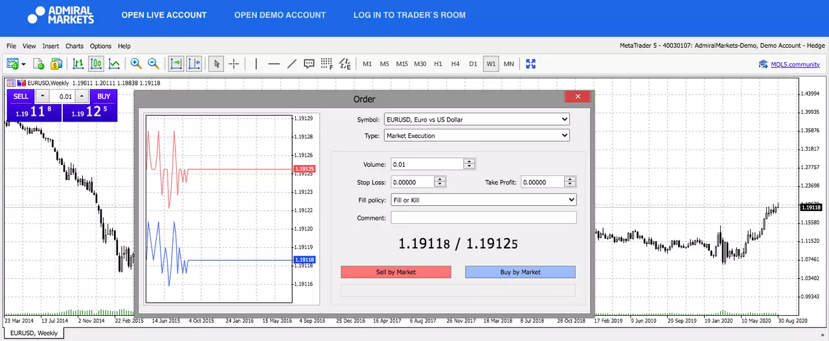
Task: Select the vertical line tool
Action: point(256,63)
